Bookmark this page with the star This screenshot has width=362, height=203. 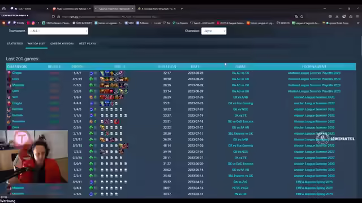pos(301,16)
